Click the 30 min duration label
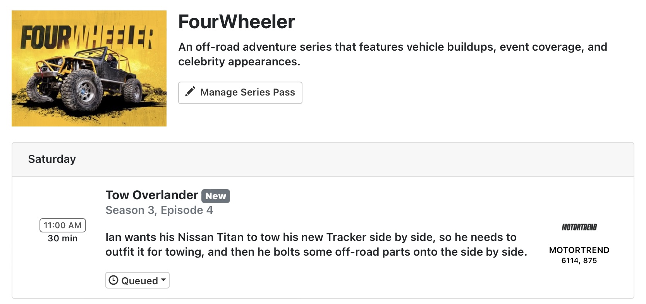Screen dimensions: 646x304 click(63, 238)
